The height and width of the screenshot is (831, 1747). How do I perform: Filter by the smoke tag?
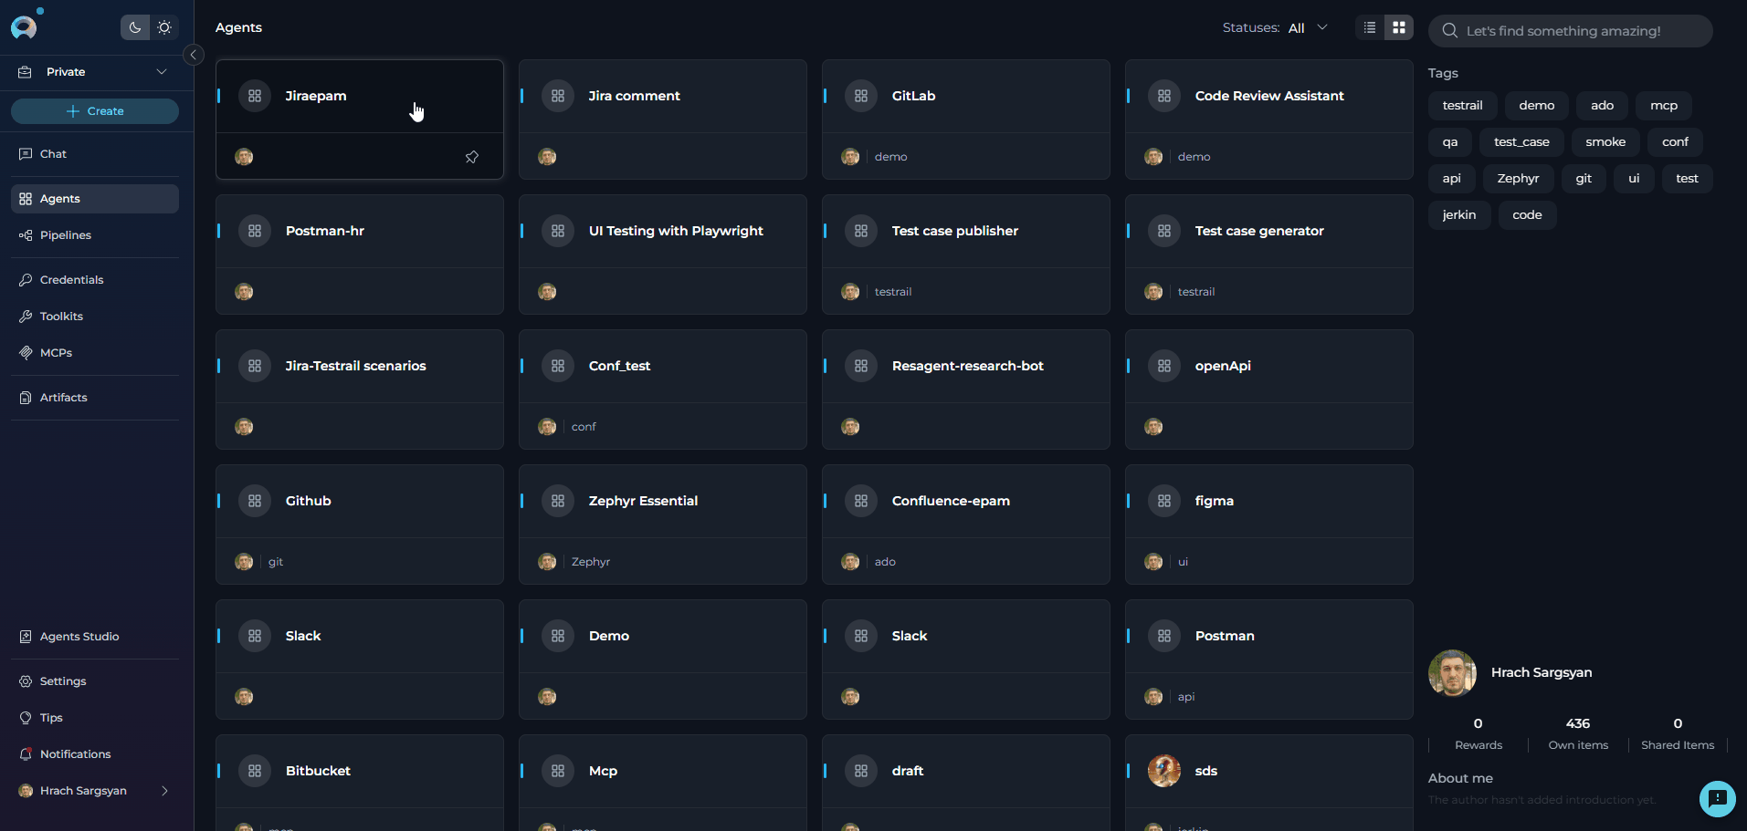coord(1605,142)
